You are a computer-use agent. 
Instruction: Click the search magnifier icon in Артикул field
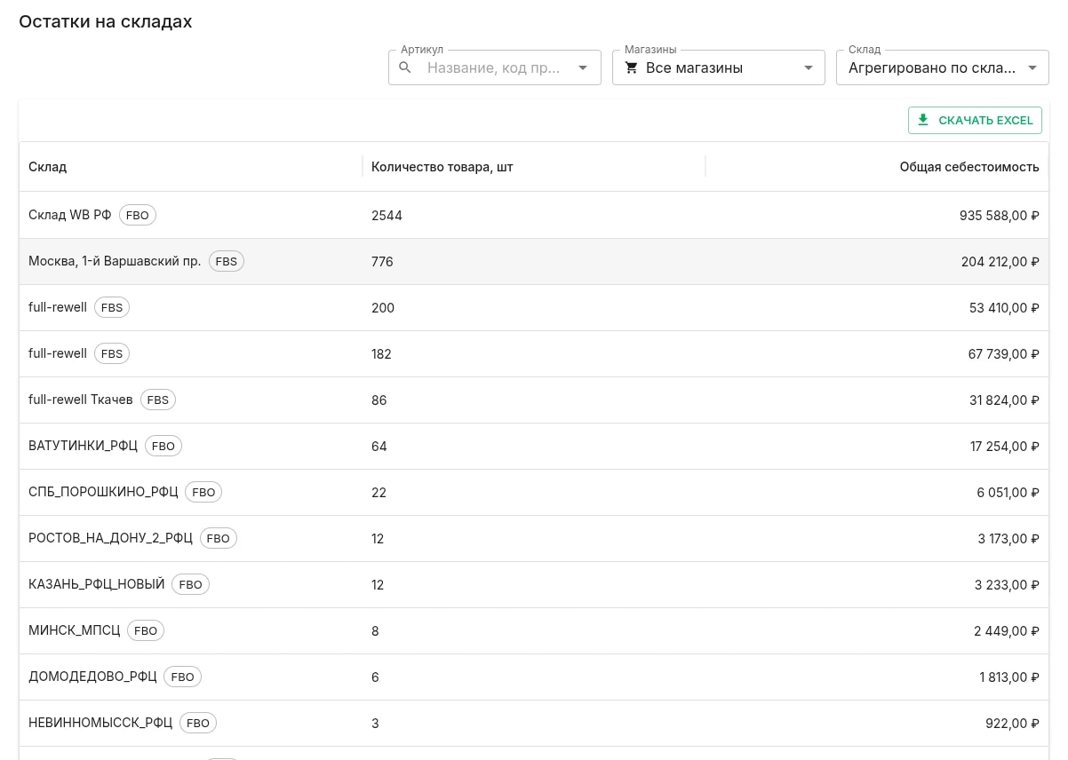click(x=405, y=67)
